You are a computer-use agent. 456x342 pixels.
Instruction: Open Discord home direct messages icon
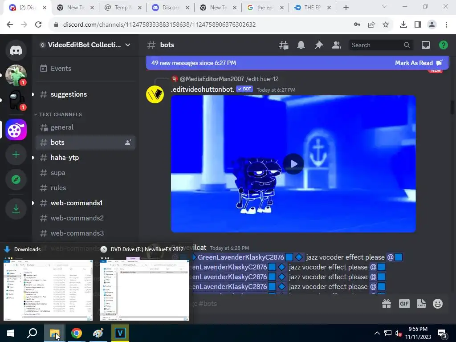[16, 50]
